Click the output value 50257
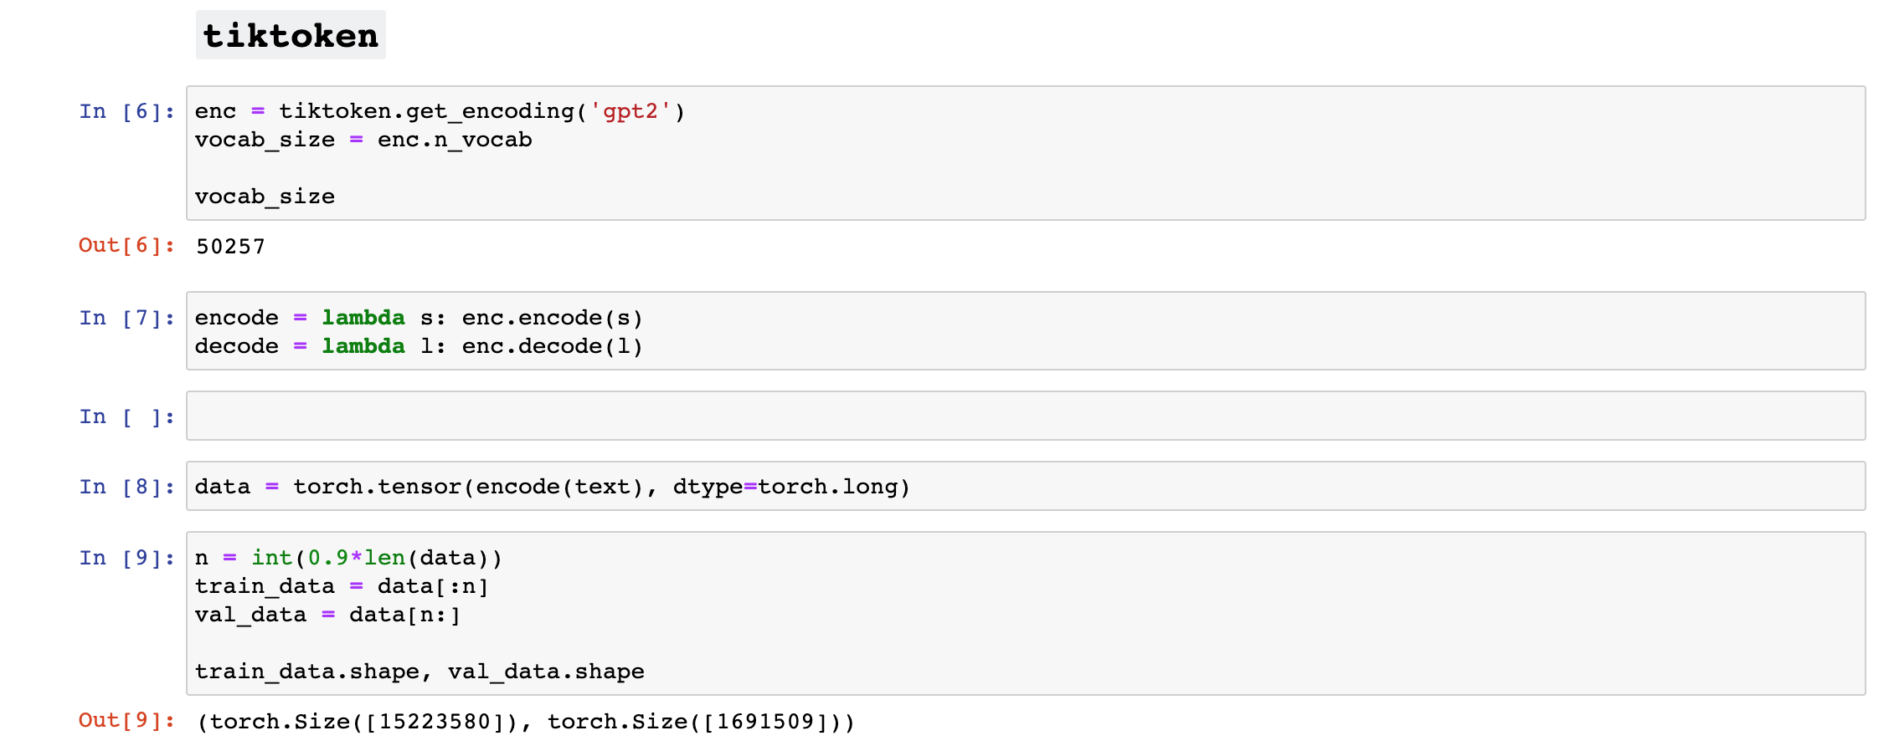1894x756 pixels. pos(230,246)
